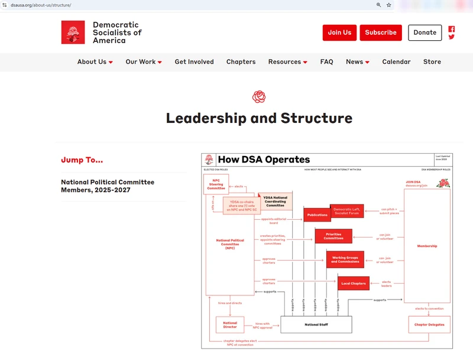Expand the About Us dropdown menu
Image resolution: width=473 pixels, height=351 pixels.
(x=95, y=62)
